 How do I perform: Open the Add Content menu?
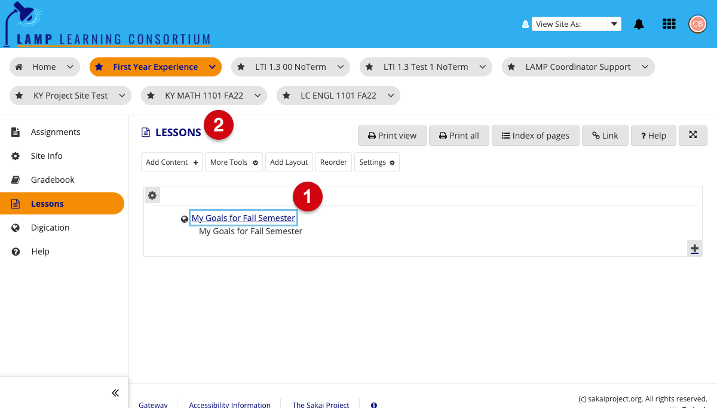[172, 162]
